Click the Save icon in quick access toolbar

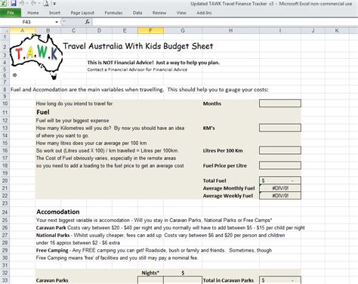pos(14,3)
